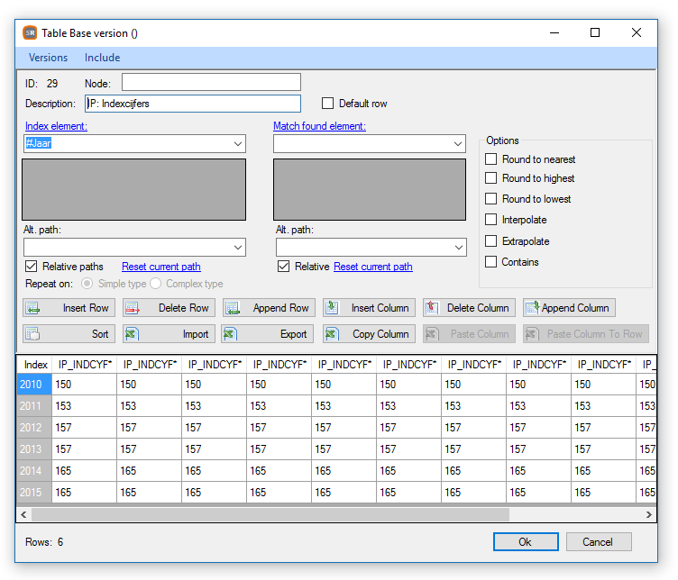
Task: Click Reset current path under Match found element
Action: click(373, 267)
